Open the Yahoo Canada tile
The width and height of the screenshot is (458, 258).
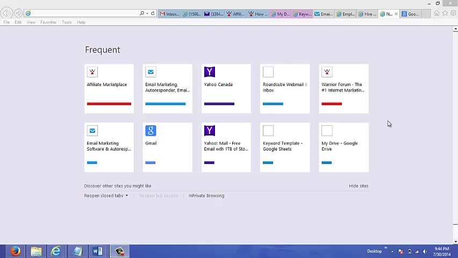pyautogui.click(x=226, y=89)
